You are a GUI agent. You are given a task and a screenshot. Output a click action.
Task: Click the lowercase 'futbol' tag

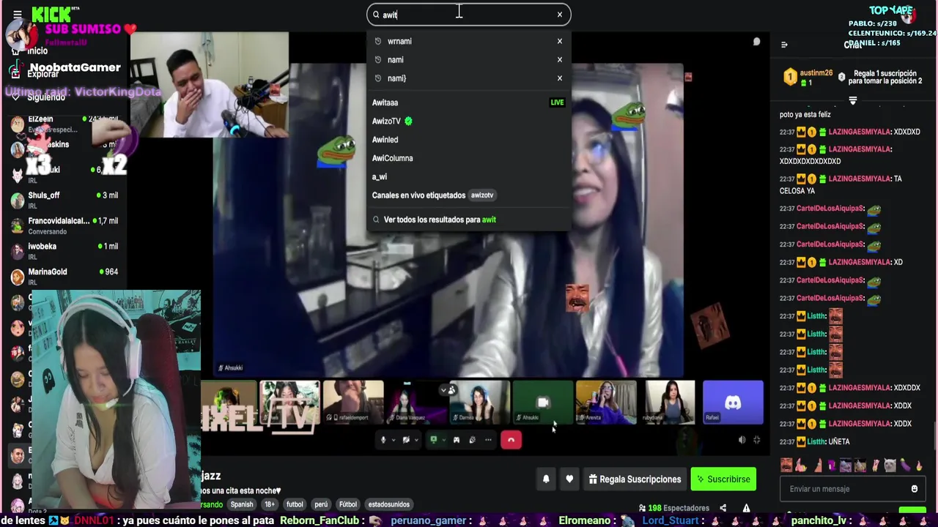(x=295, y=504)
